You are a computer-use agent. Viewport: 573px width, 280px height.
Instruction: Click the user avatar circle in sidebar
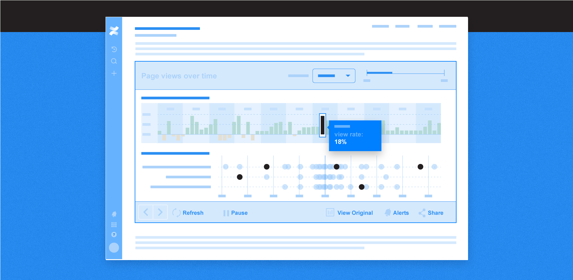tap(114, 248)
